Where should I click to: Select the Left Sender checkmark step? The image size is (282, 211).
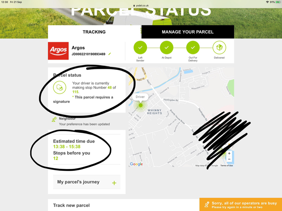[x=140, y=47]
